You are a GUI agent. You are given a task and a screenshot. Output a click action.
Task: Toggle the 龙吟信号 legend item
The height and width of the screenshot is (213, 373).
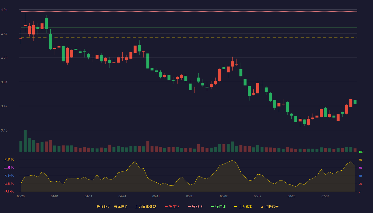(270, 207)
